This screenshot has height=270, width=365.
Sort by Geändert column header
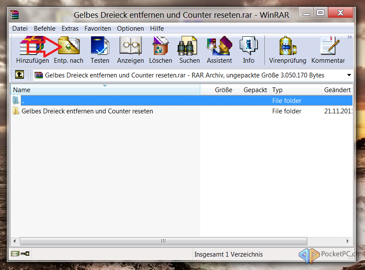(x=337, y=90)
